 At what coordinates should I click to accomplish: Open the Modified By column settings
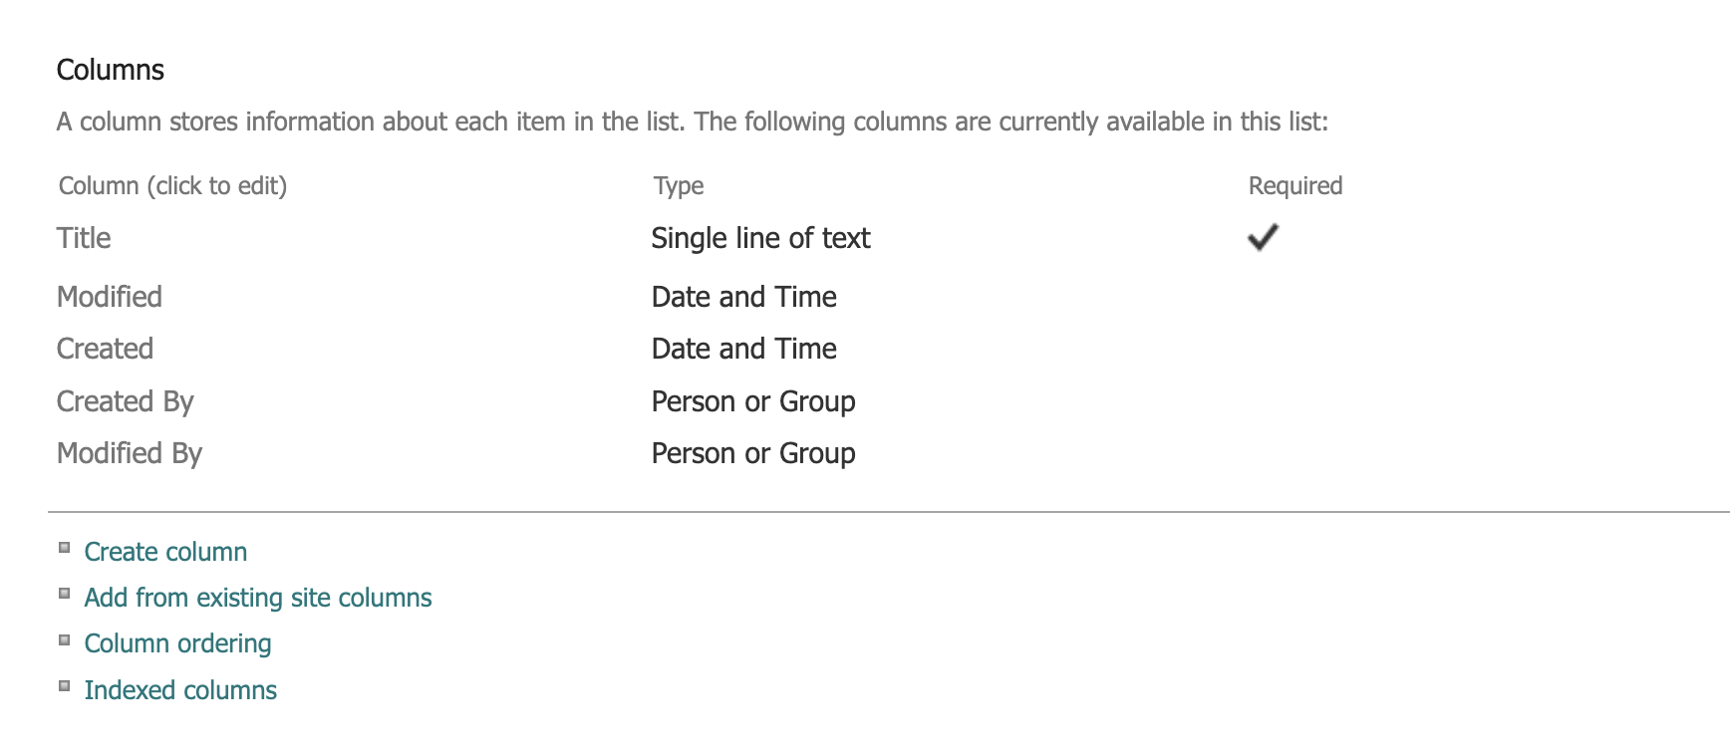click(130, 452)
